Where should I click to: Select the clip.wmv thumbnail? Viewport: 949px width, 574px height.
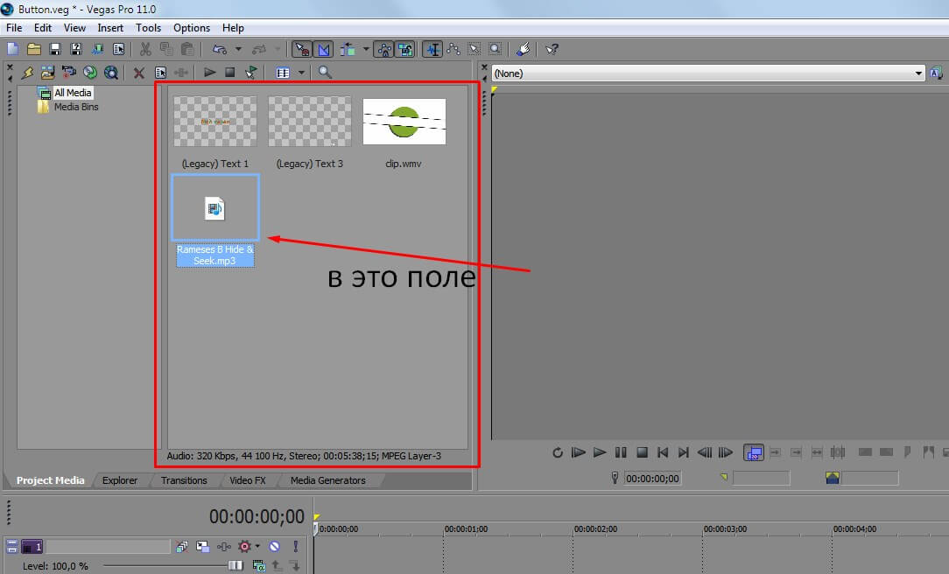pos(404,122)
